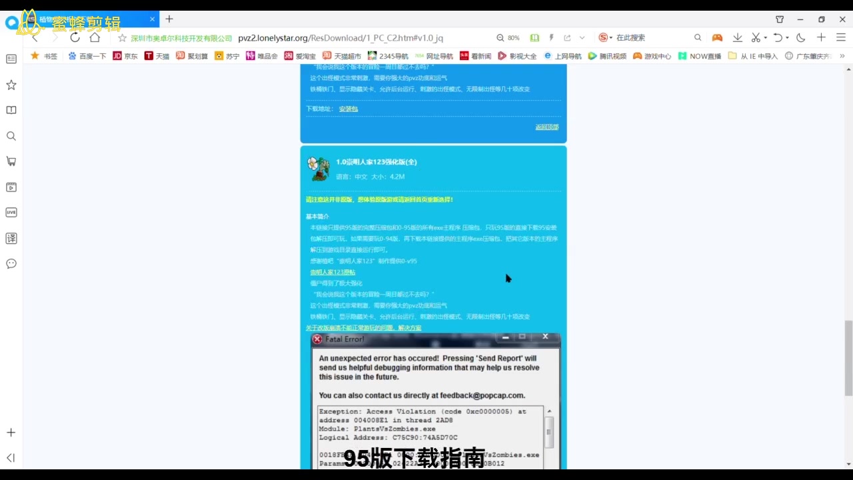Image resolution: width=853 pixels, height=480 pixels.
Task: Open the sidebar translate icon
Action: pyautogui.click(x=11, y=239)
